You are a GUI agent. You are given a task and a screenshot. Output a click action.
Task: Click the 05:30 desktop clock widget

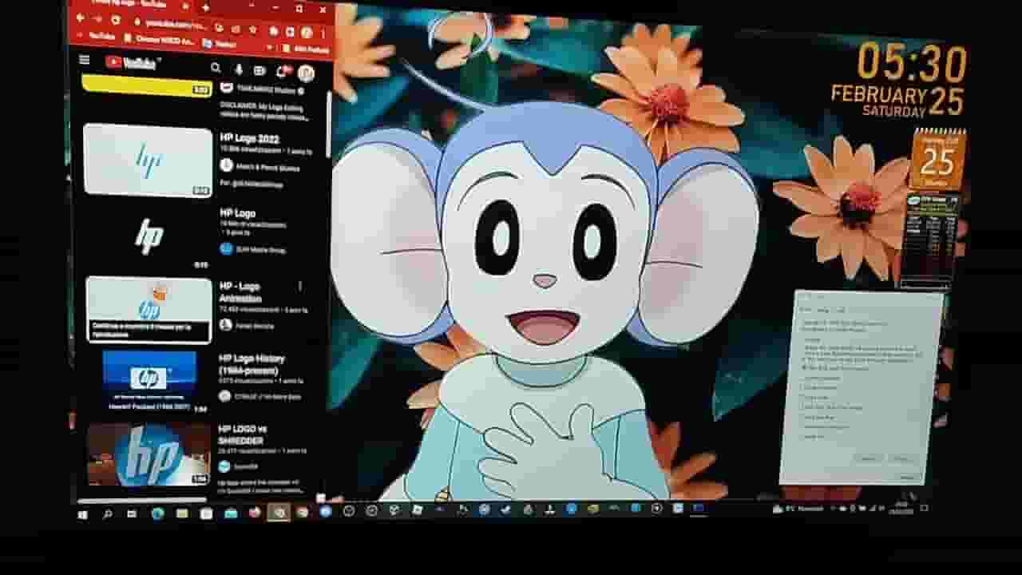[912, 63]
